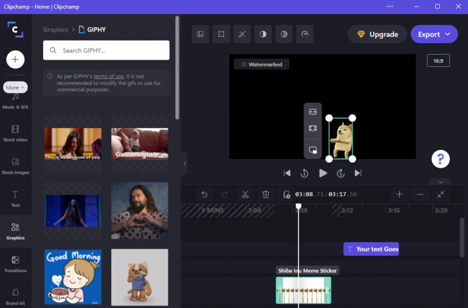Select the blue stage singer GIF

(73, 211)
